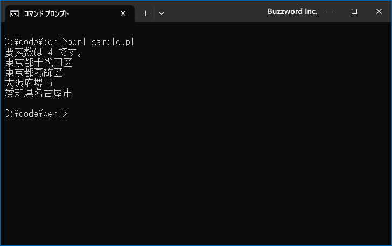Image resolution: width=392 pixels, height=246 pixels.
Task: Click the C:¥code¥perl> prompt text at bottom
Action: point(36,114)
